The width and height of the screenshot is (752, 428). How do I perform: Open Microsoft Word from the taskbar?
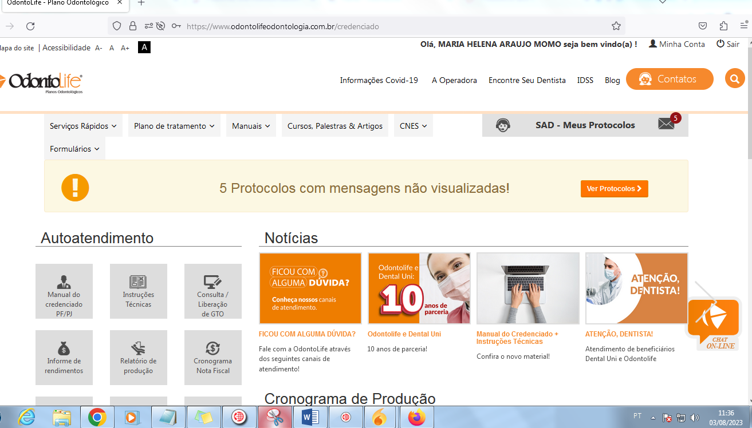(x=310, y=417)
